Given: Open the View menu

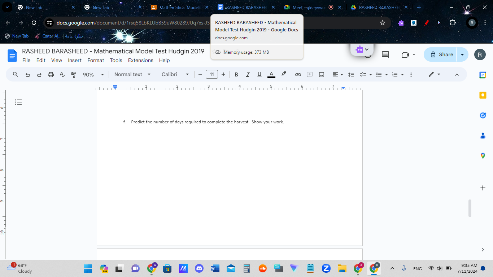Looking at the screenshot, I should coord(57,60).
